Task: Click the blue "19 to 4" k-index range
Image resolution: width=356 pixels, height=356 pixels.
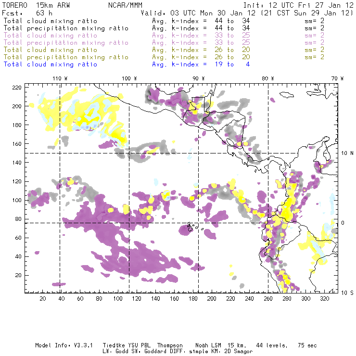Action: (232, 64)
